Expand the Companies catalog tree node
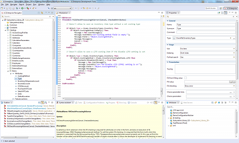This screenshot has width=239, height=143. (8, 45)
